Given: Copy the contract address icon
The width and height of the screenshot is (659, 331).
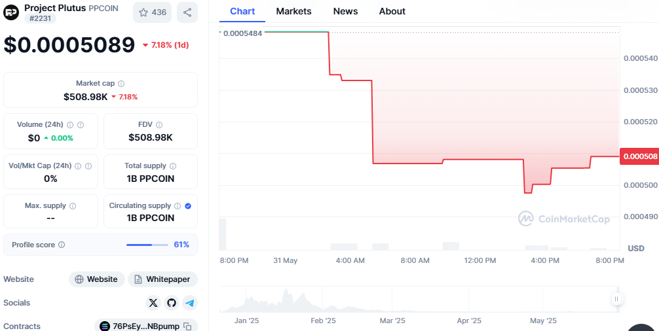Looking at the screenshot, I should point(188,326).
